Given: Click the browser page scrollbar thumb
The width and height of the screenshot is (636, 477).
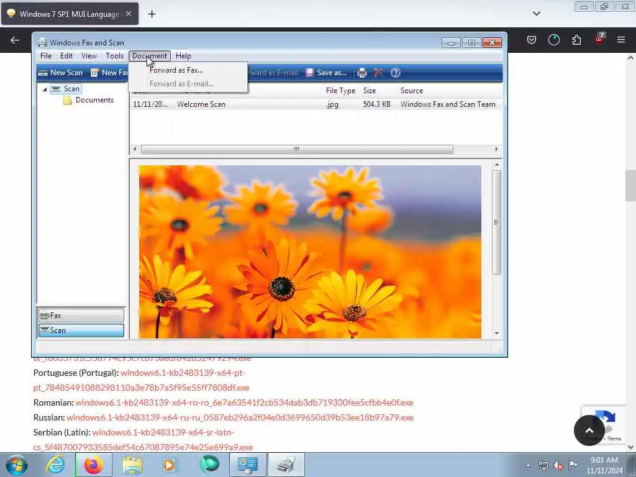Looking at the screenshot, I should [630, 185].
